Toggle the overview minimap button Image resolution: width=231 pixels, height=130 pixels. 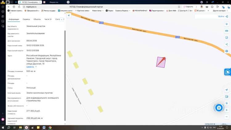click(x=227, y=96)
